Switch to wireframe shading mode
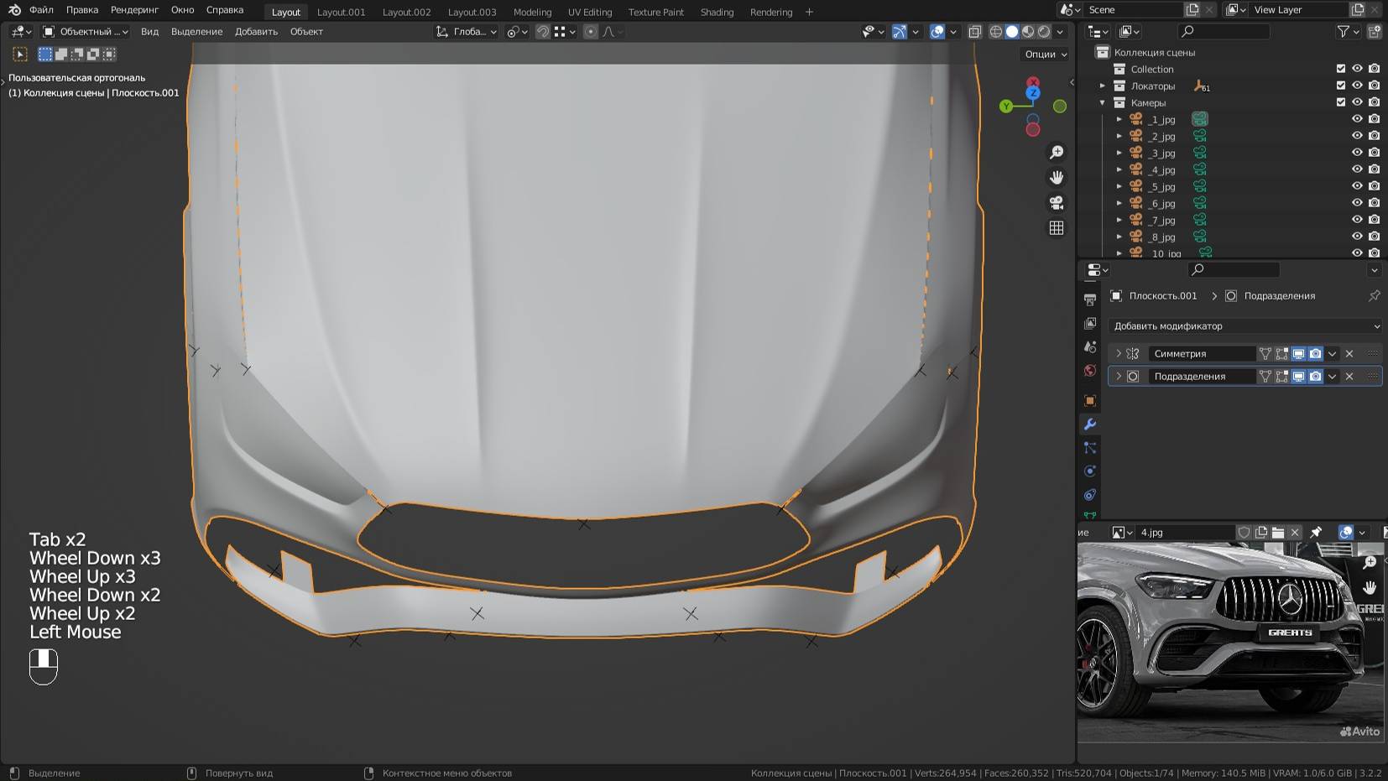Screen dimensions: 1388x781 click(996, 32)
